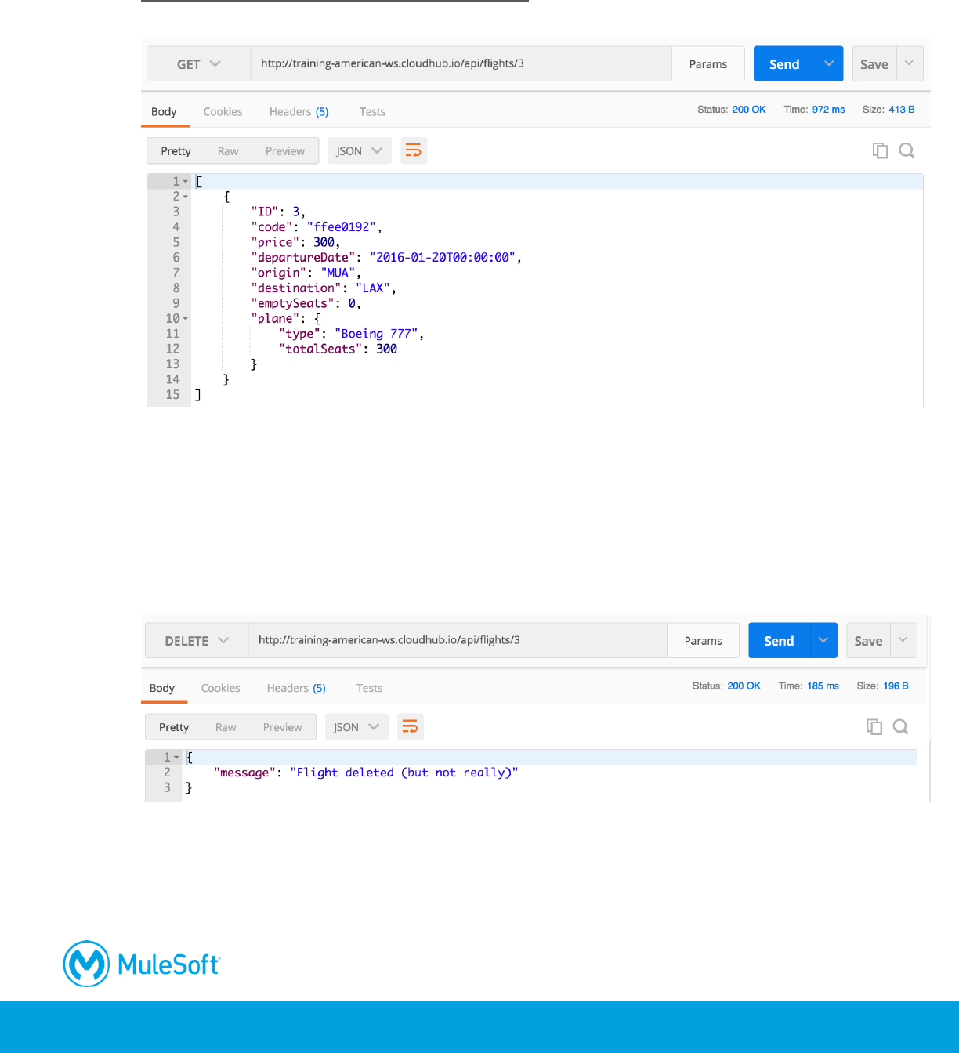Open Tests tab in DELETE response
The height and width of the screenshot is (1053, 959).
[x=369, y=688]
